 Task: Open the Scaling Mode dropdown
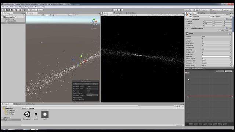coord(216,66)
